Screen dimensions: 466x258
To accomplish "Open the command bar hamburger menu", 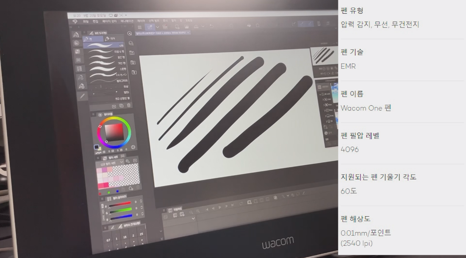I will pyautogui.click(x=139, y=27).
